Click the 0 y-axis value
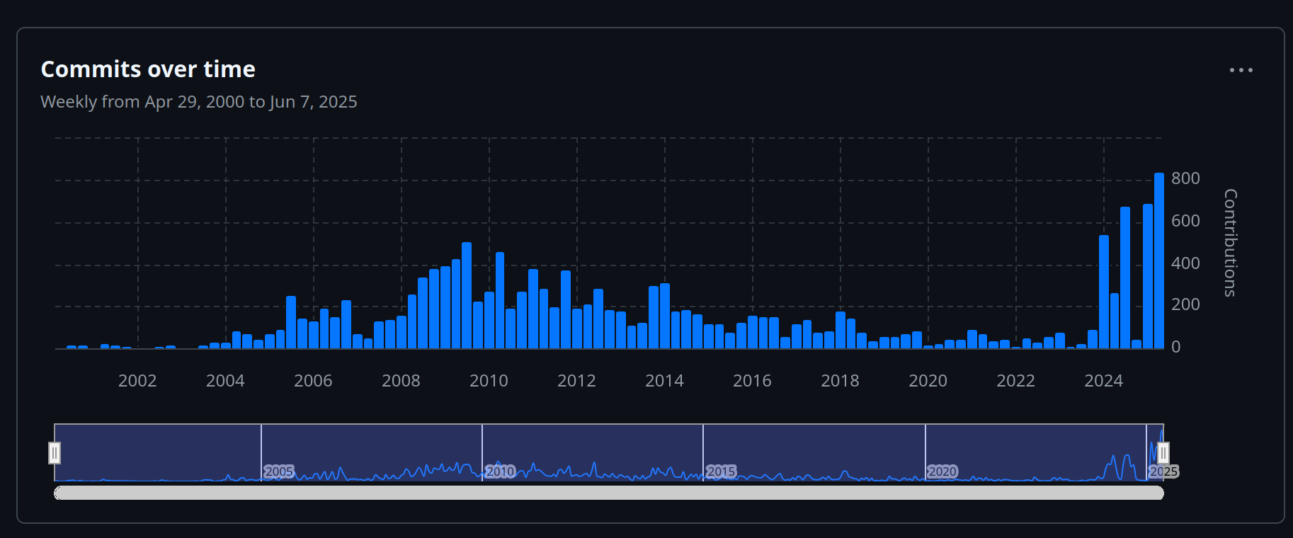Screen dimensions: 1293x538 [x=1176, y=347]
